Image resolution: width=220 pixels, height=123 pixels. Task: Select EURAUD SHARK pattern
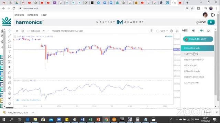coord(197,48)
